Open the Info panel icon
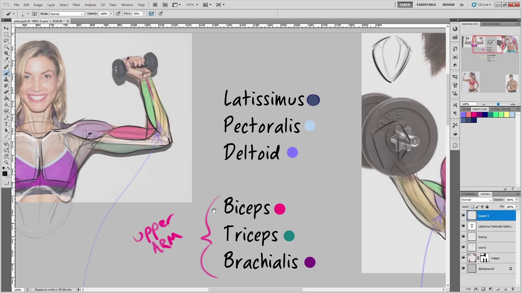This screenshot has height=293, width=522. (x=455, y=29)
